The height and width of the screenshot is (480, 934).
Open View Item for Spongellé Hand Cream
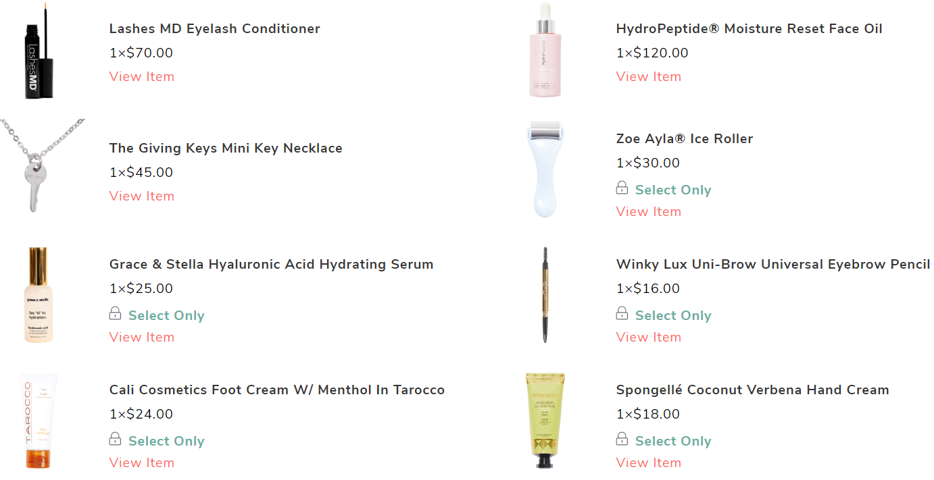(649, 462)
